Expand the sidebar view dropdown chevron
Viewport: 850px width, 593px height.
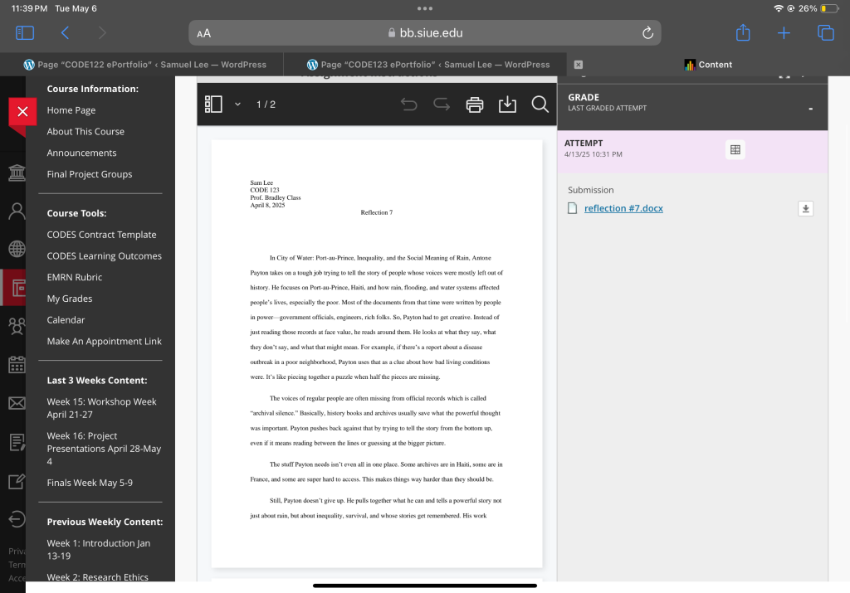coord(237,105)
